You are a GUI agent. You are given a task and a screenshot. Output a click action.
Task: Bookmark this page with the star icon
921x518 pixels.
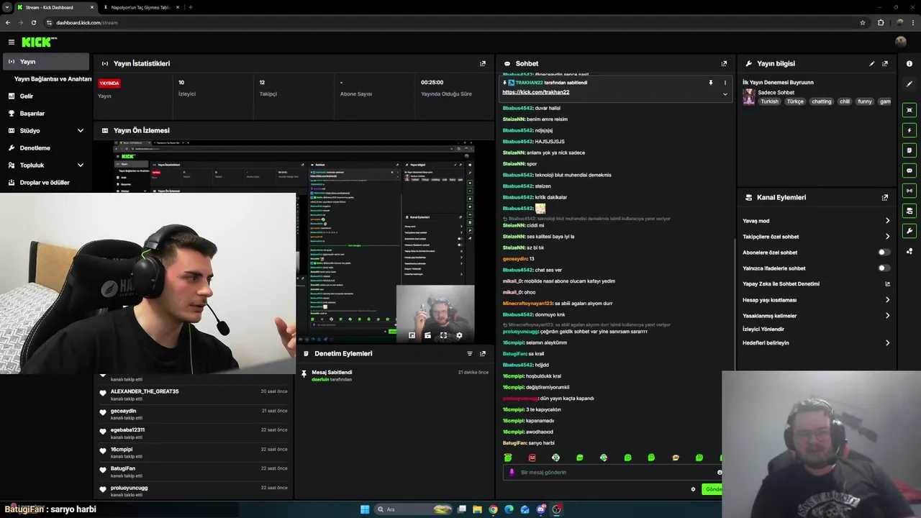point(863,22)
